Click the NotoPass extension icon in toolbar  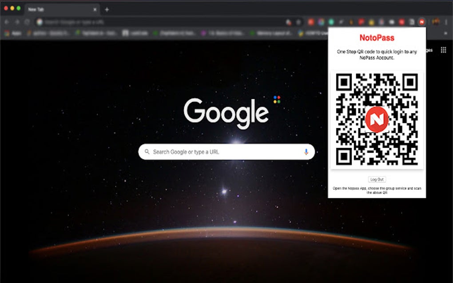pos(421,22)
